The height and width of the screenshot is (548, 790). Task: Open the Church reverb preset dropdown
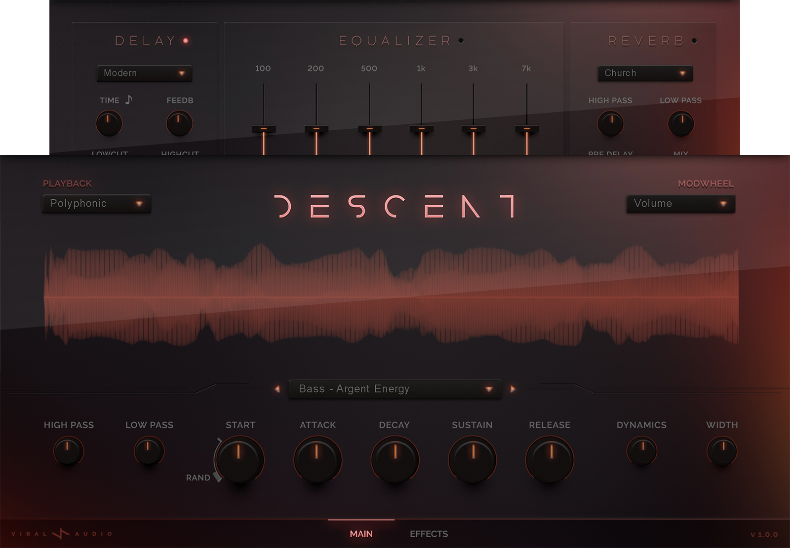[644, 73]
